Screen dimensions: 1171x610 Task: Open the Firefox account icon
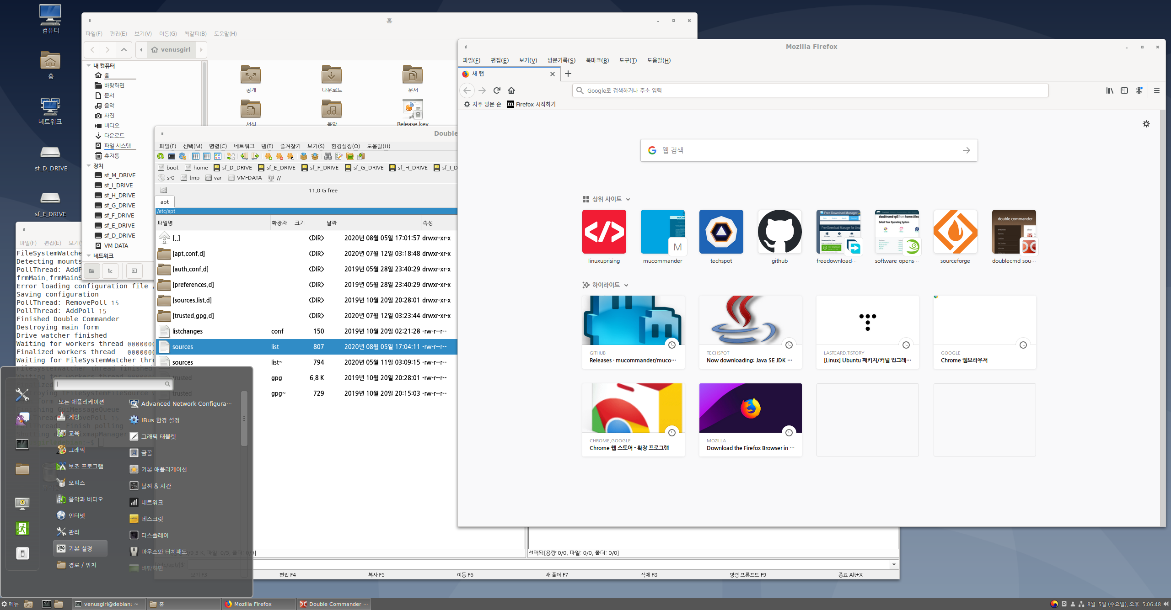pos(1139,90)
